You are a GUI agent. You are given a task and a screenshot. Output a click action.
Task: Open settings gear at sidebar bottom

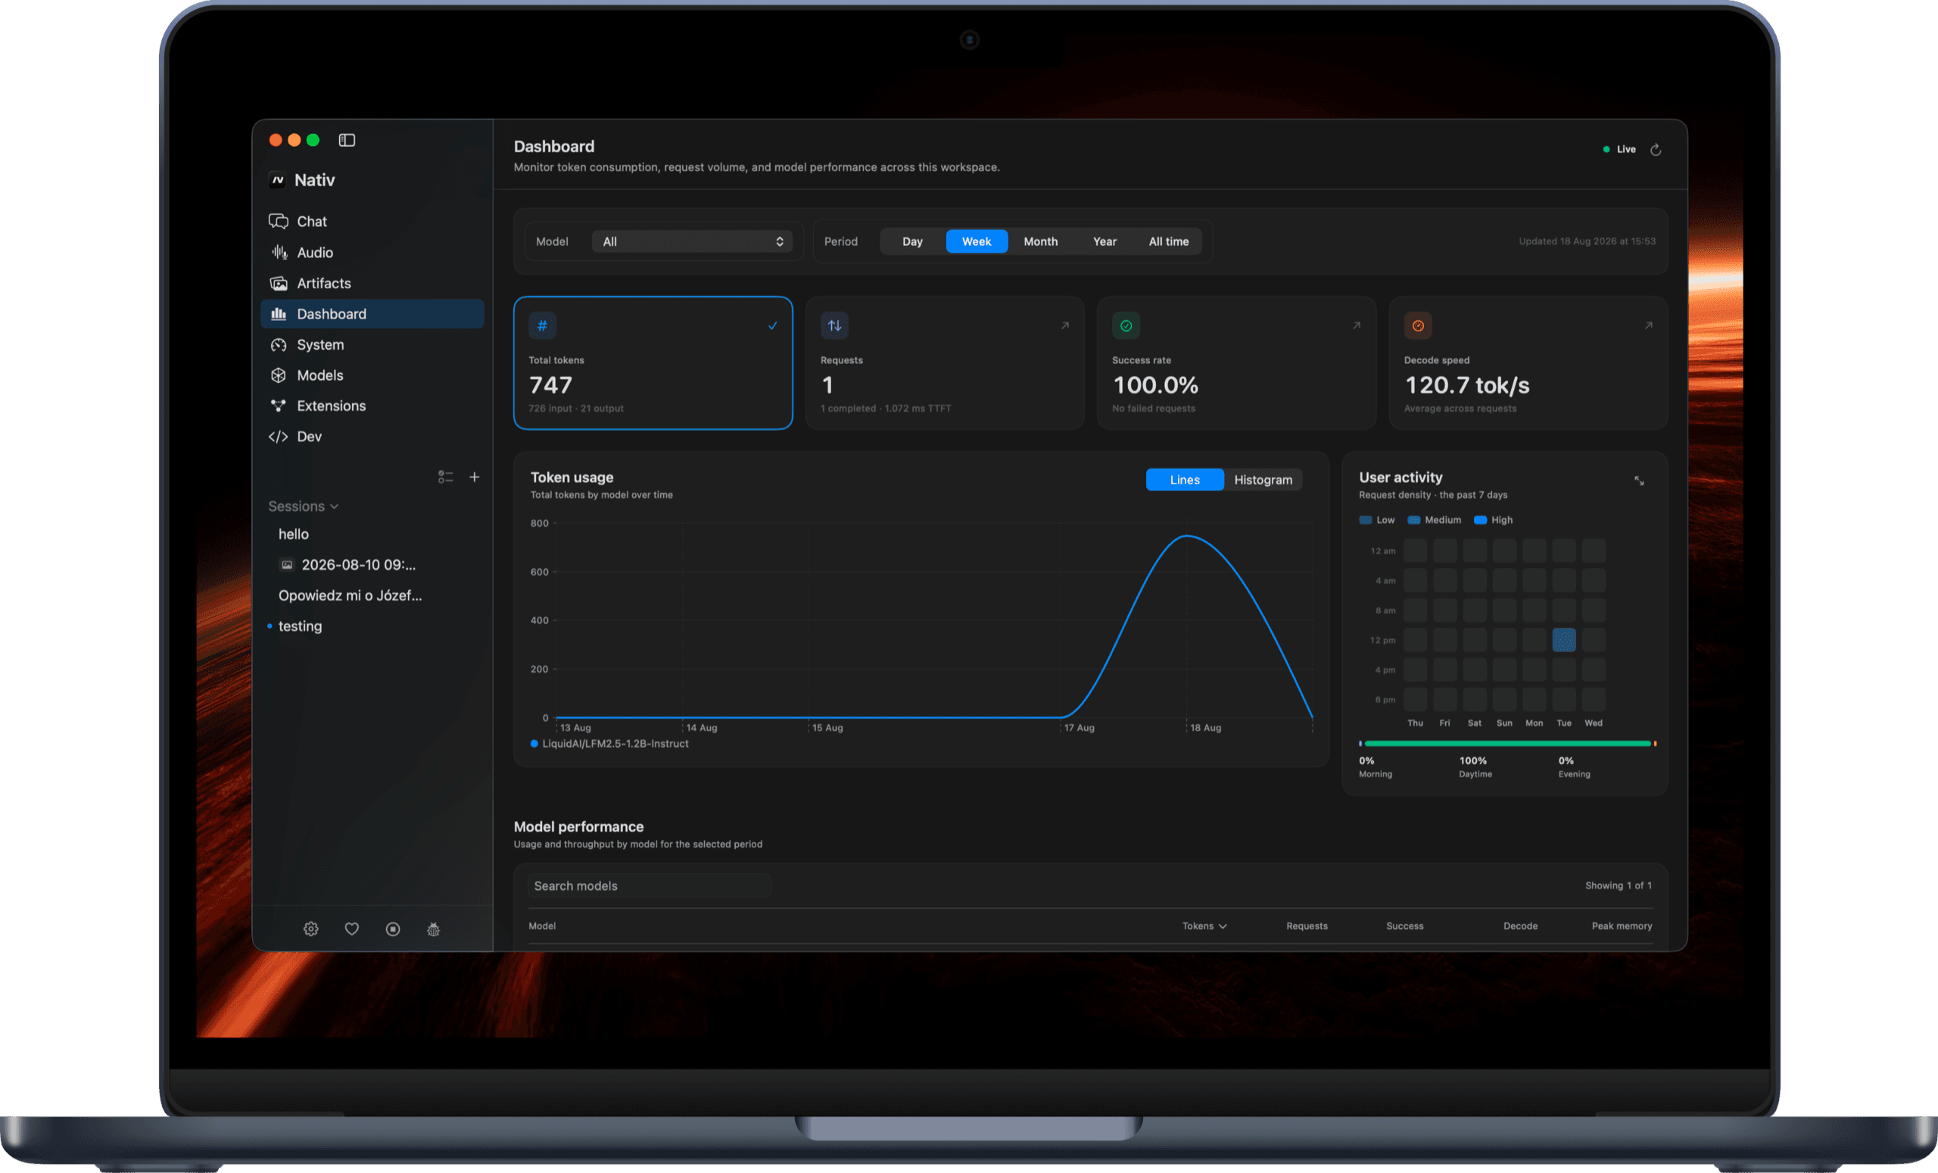[310, 929]
